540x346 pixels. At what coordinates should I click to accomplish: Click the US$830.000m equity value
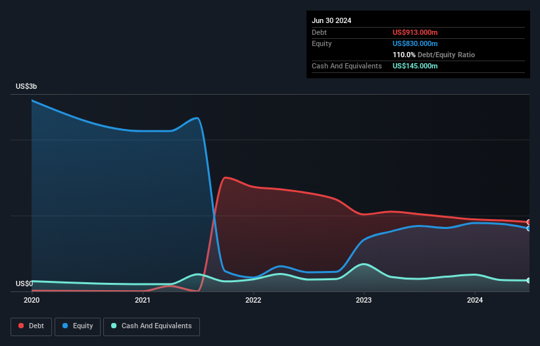415,43
